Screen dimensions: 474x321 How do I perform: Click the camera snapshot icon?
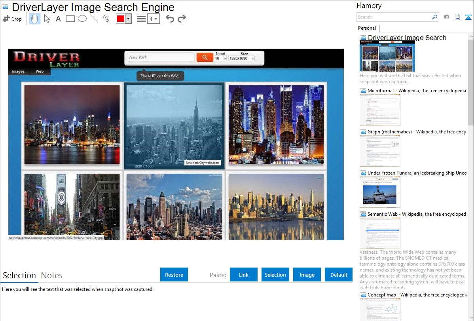(x=446, y=17)
